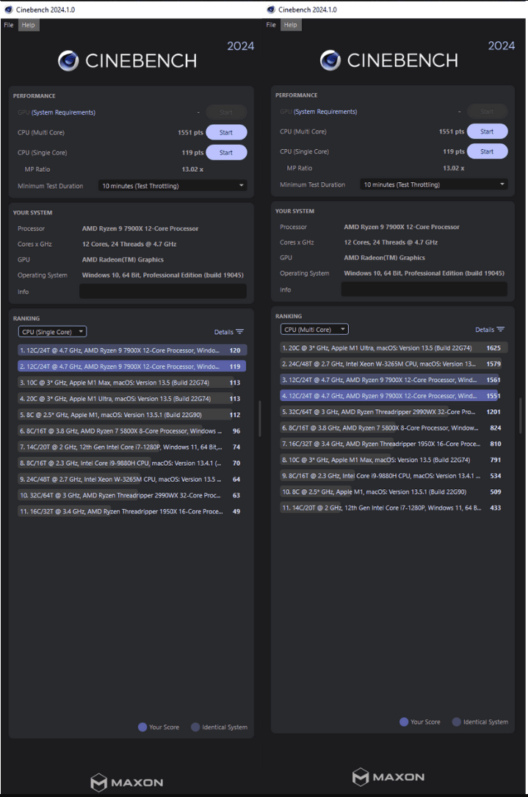
Task: Click the Info input field in right window
Action: [x=424, y=289]
